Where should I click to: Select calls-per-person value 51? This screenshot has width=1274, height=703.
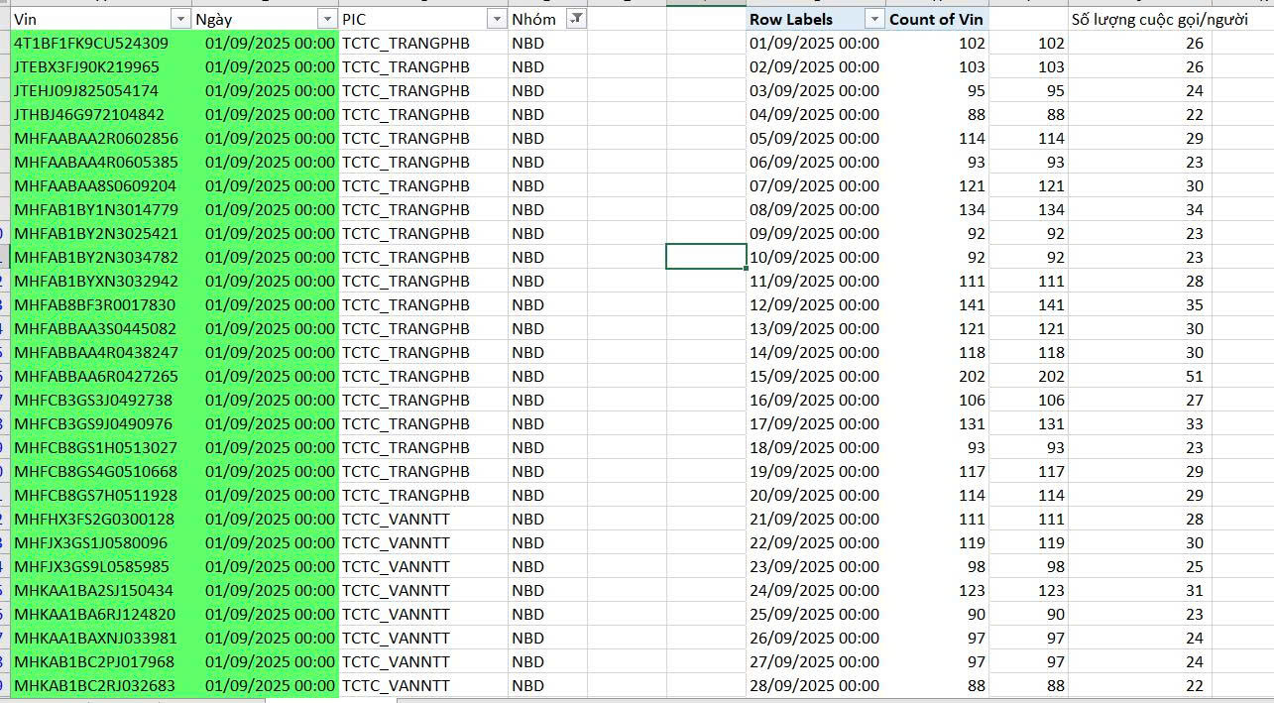click(1139, 376)
